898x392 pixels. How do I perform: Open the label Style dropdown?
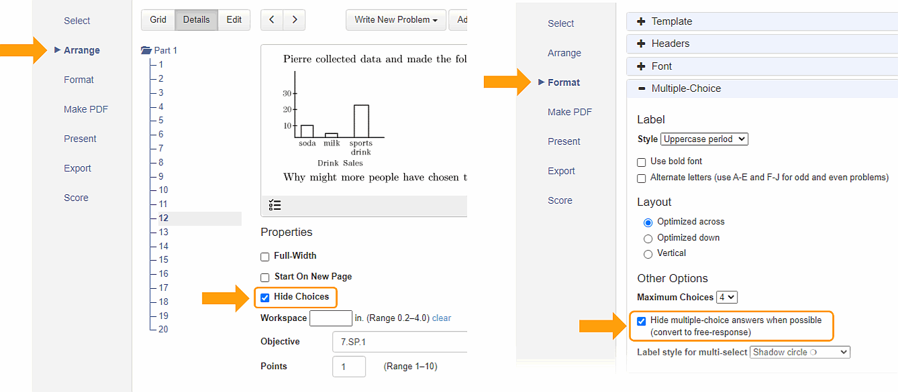pyautogui.click(x=704, y=139)
